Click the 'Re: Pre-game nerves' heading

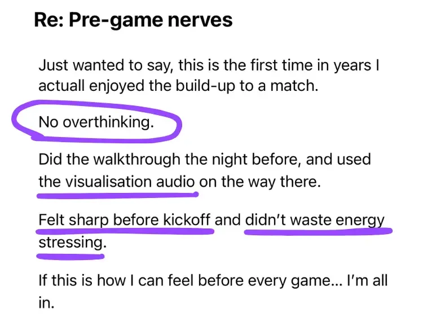coord(133,20)
